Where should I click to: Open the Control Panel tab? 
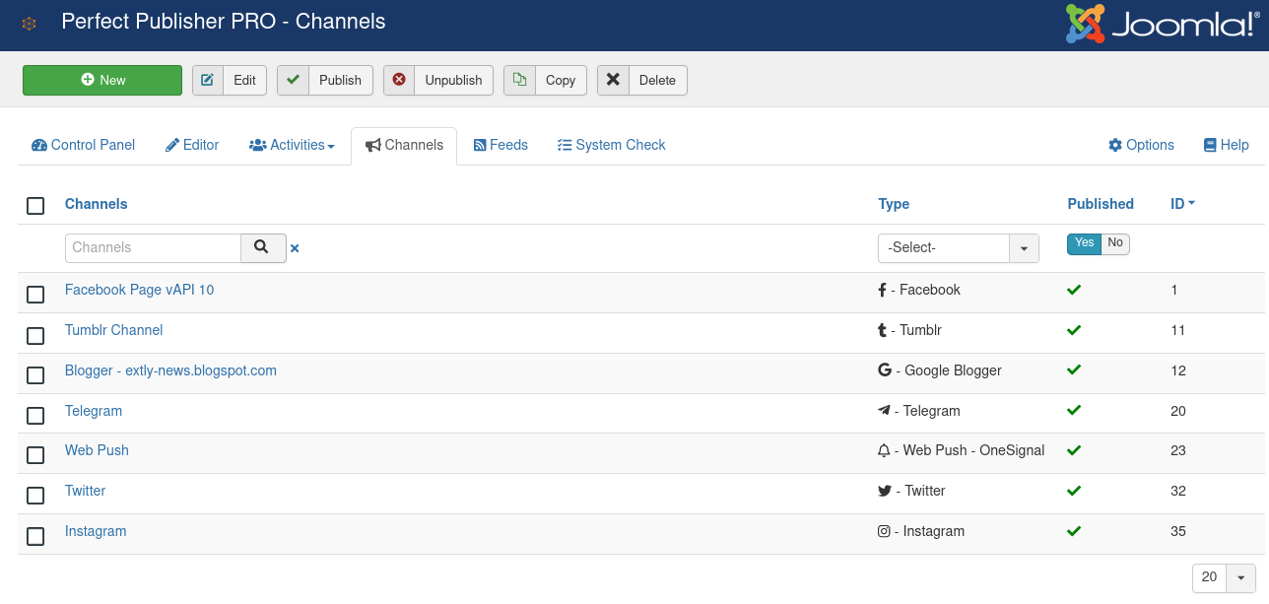pyautogui.click(x=84, y=145)
